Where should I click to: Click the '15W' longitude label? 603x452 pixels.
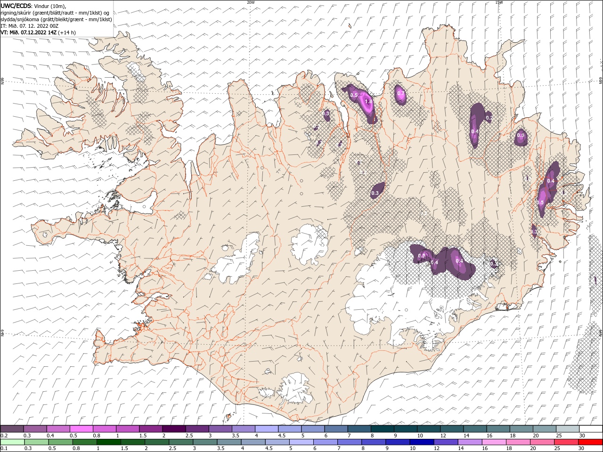[499, 2]
